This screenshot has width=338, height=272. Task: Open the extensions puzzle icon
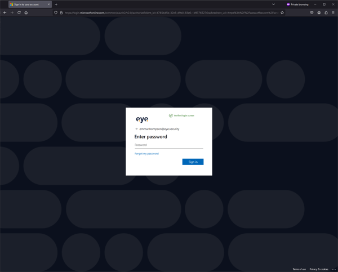(x=326, y=13)
